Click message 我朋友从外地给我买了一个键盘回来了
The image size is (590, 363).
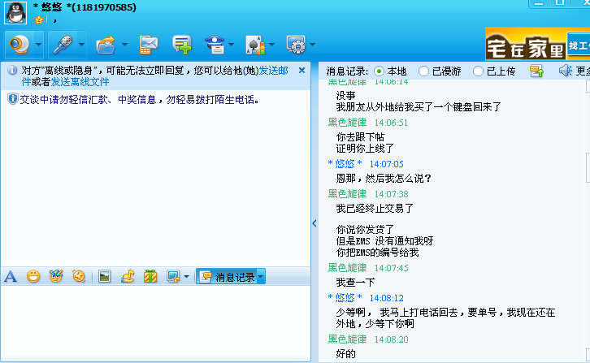(x=419, y=107)
